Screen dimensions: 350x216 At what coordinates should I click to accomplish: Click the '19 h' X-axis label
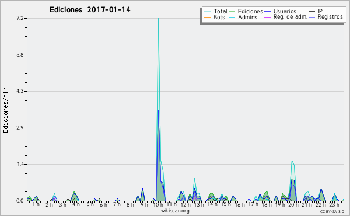pyautogui.click(x=280, y=204)
